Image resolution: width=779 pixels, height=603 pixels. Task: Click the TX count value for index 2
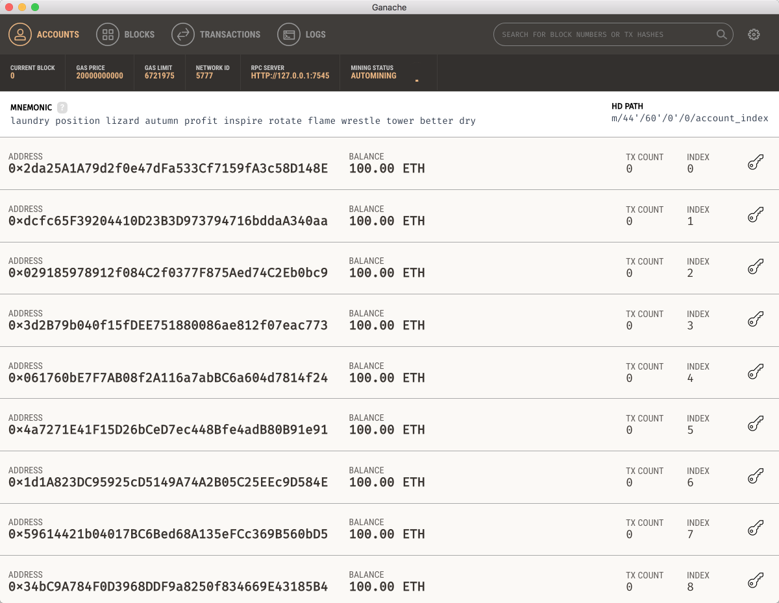[x=629, y=274]
